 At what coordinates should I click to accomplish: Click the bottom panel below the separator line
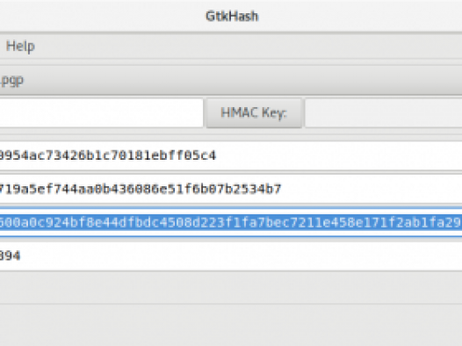[x=231, y=325]
